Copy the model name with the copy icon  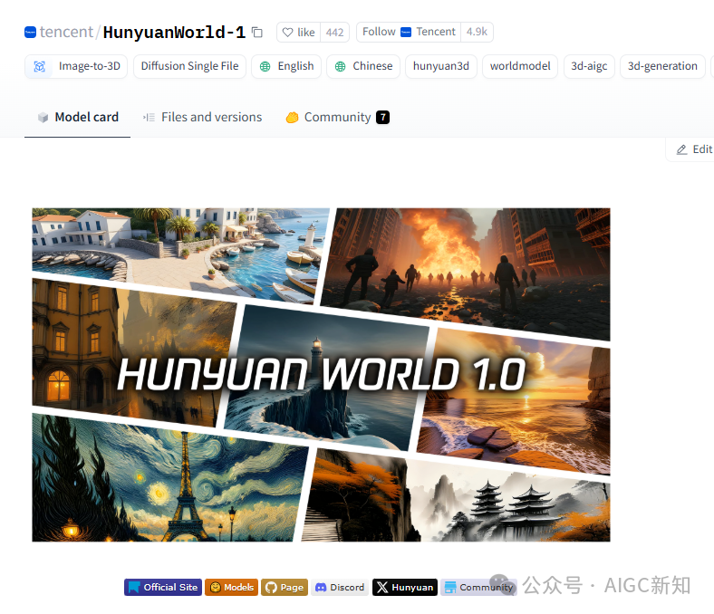click(x=257, y=33)
